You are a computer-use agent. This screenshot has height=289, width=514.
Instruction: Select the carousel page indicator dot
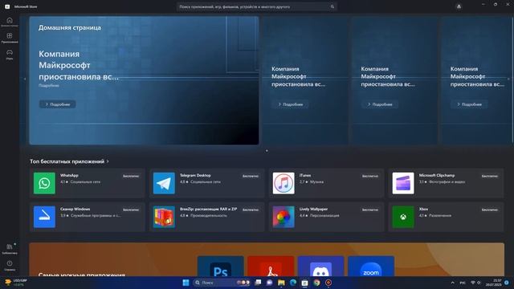coord(267,151)
